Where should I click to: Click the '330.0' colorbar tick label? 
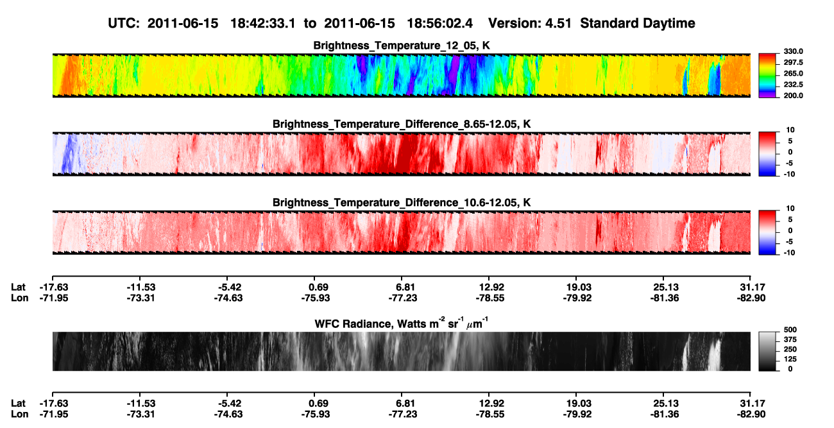point(794,51)
